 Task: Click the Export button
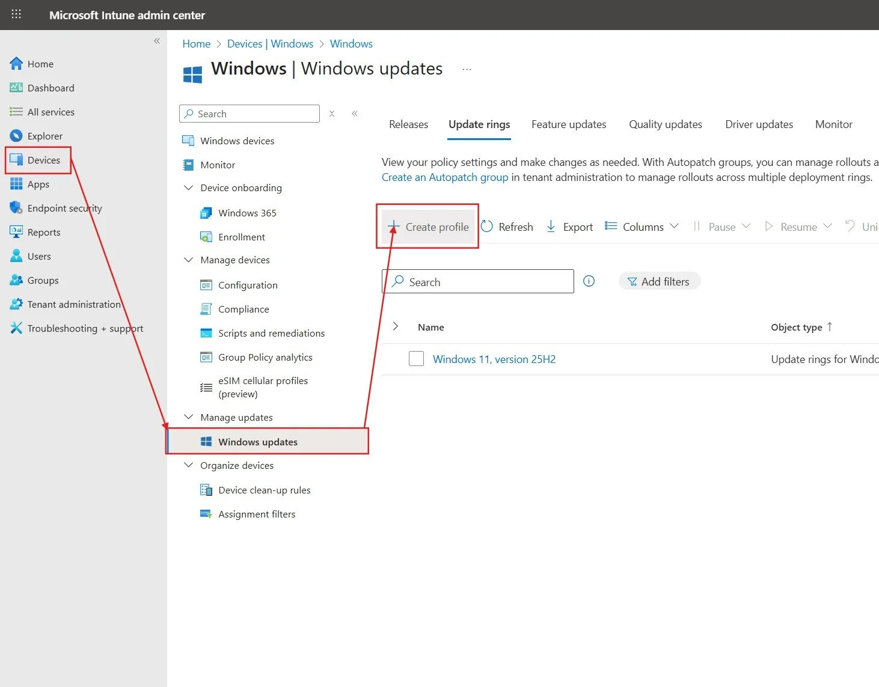tap(569, 227)
